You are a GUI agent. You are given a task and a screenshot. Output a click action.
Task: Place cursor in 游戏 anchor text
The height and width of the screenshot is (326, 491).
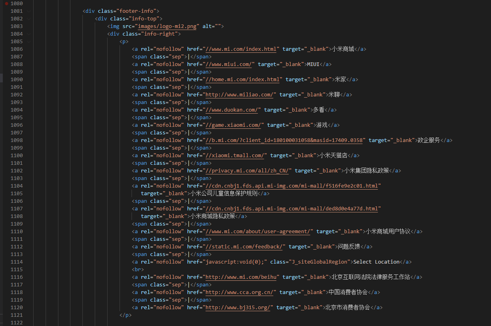(x=322, y=125)
